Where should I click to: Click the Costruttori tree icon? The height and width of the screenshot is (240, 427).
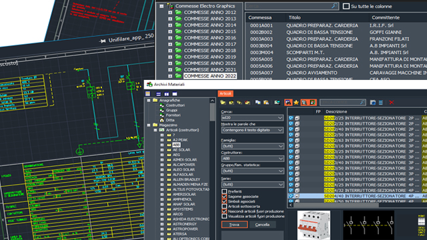[161, 105]
